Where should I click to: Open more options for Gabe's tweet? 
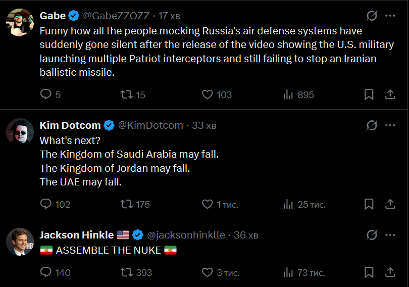390,16
